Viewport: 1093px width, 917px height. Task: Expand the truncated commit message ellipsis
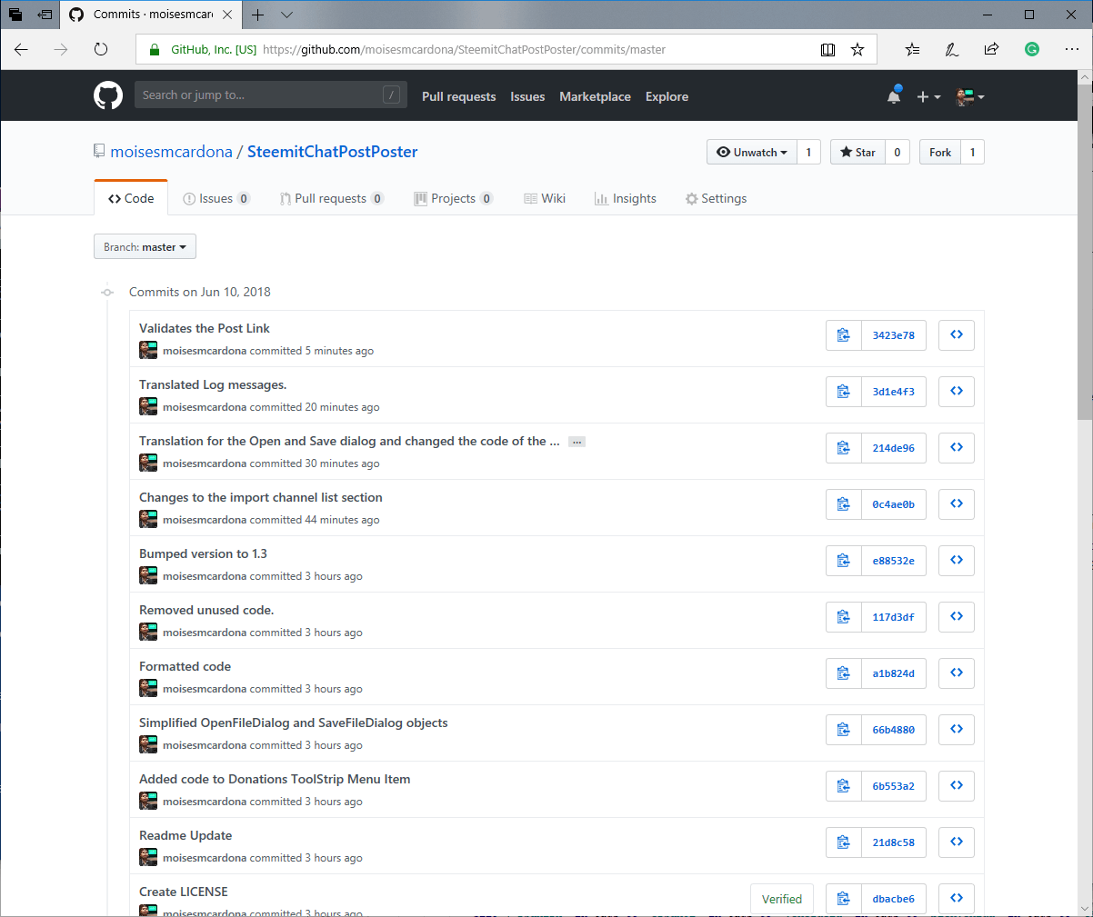coord(577,442)
